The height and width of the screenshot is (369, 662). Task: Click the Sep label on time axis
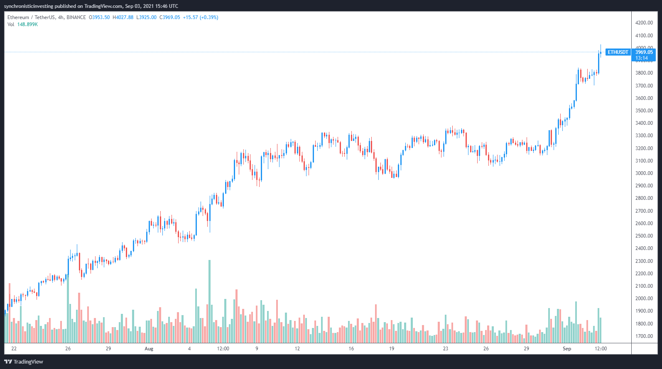(x=566, y=349)
